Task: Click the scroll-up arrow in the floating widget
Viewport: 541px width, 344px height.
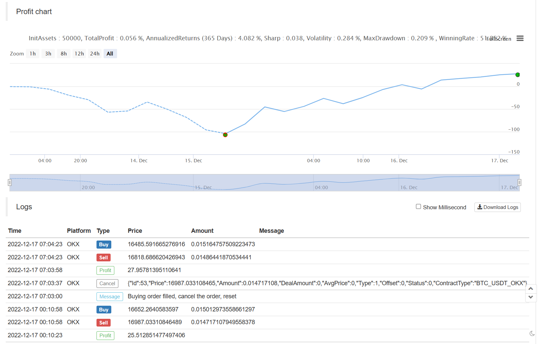Action: click(x=531, y=289)
